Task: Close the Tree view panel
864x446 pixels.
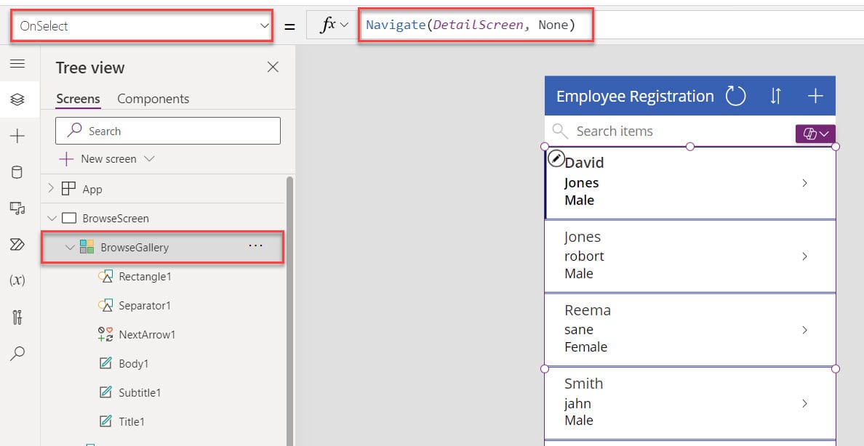Action: click(x=273, y=67)
